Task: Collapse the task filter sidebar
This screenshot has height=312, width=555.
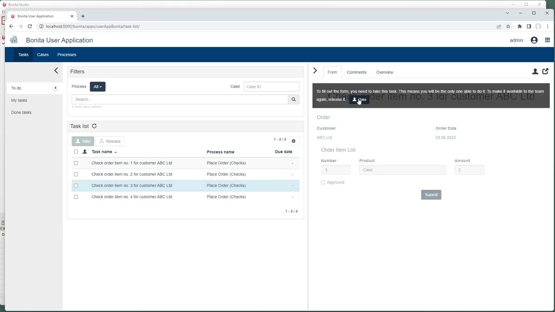Action: pos(56,71)
